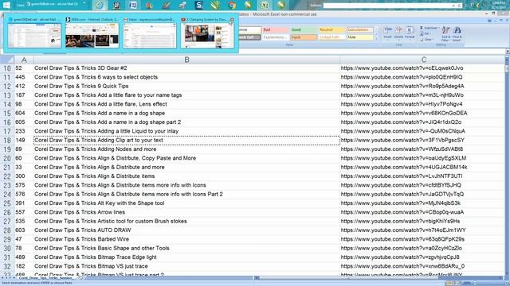Select cell 'Alt Key with the Shape tool'

186,203
